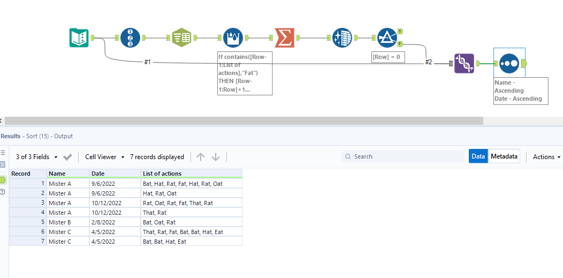This screenshot has width=563, height=278.
Task: Switch to the Metadata view
Action: click(x=504, y=156)
